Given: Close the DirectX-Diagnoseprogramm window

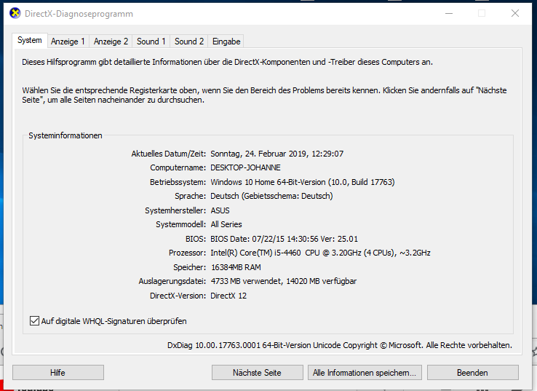Looking at the screenshot, I should [515, 13].
